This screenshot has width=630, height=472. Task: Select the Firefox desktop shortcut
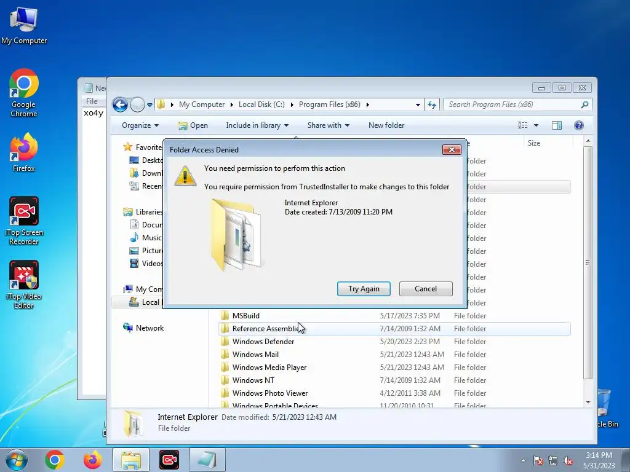[24, 152]
